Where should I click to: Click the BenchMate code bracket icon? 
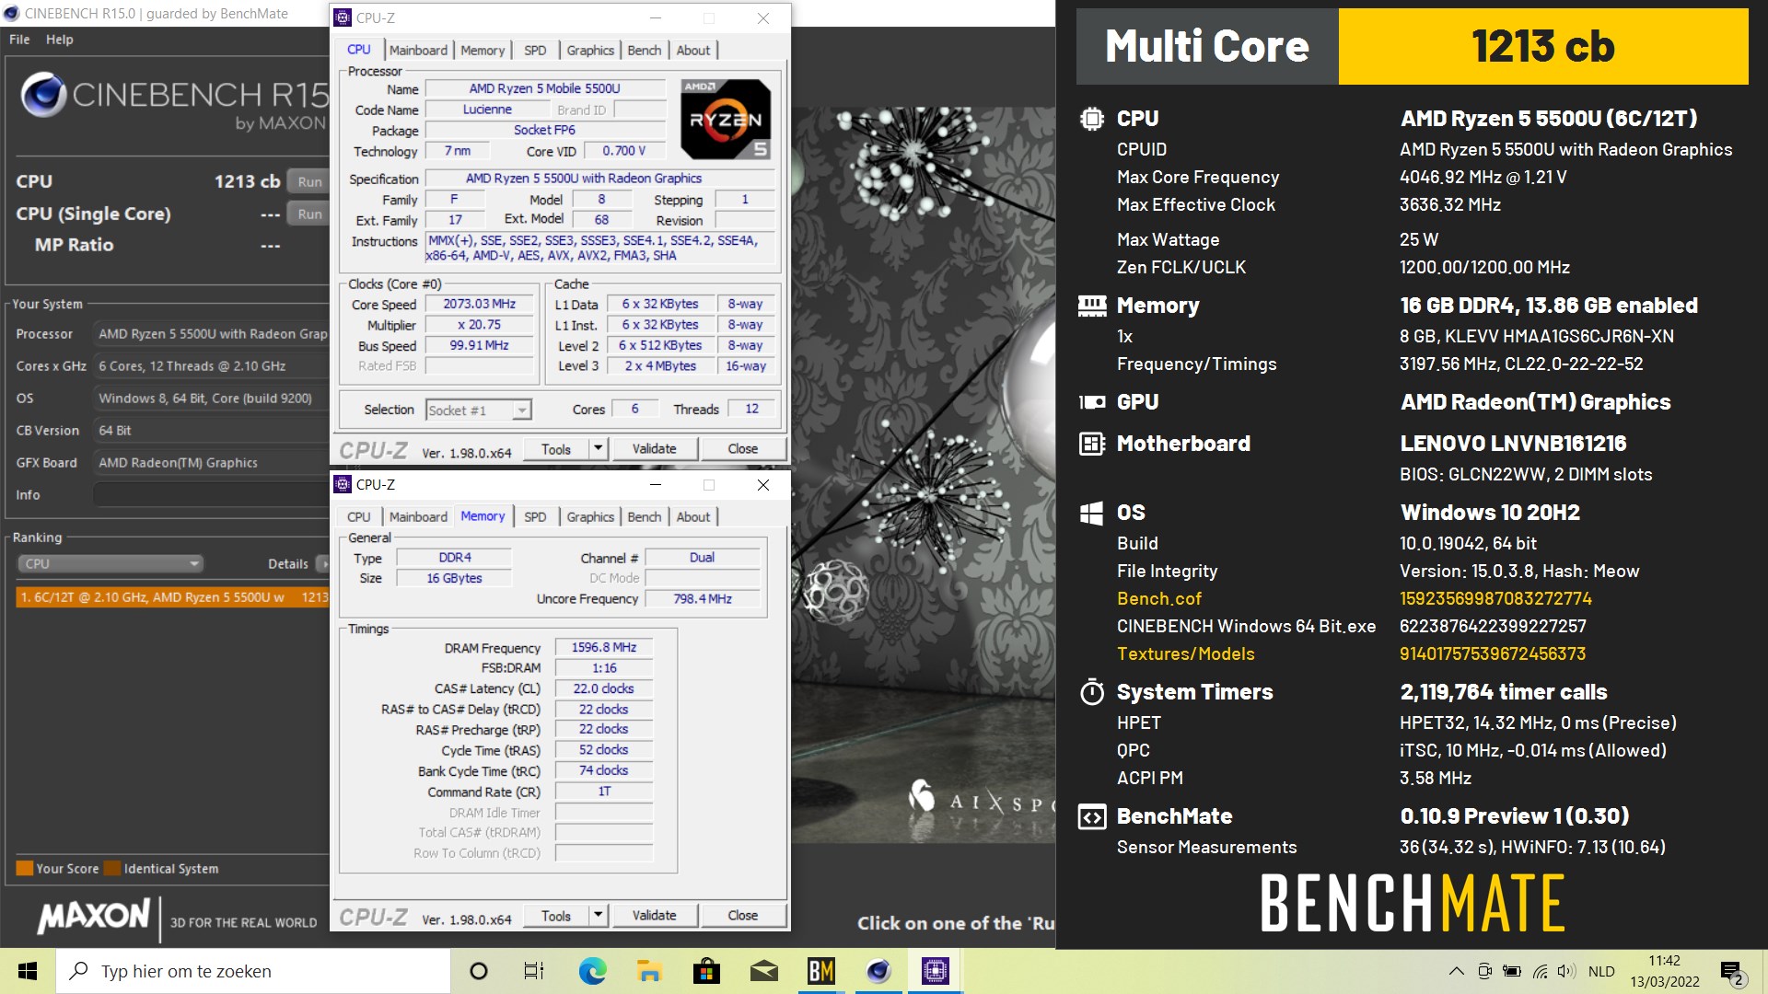(1091, 816)
